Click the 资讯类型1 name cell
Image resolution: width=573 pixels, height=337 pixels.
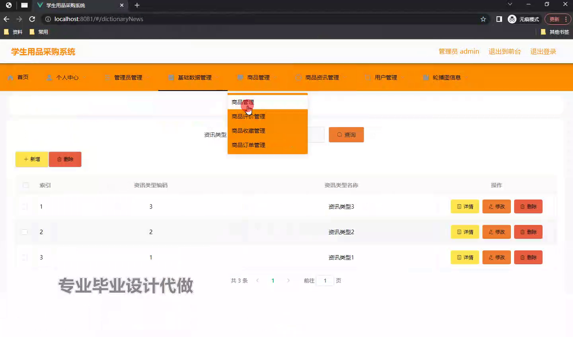[341, 258]
